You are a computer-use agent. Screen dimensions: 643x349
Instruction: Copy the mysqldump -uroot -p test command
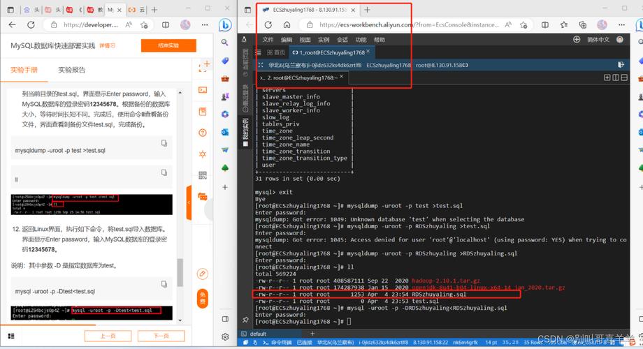tap(164, 143)
